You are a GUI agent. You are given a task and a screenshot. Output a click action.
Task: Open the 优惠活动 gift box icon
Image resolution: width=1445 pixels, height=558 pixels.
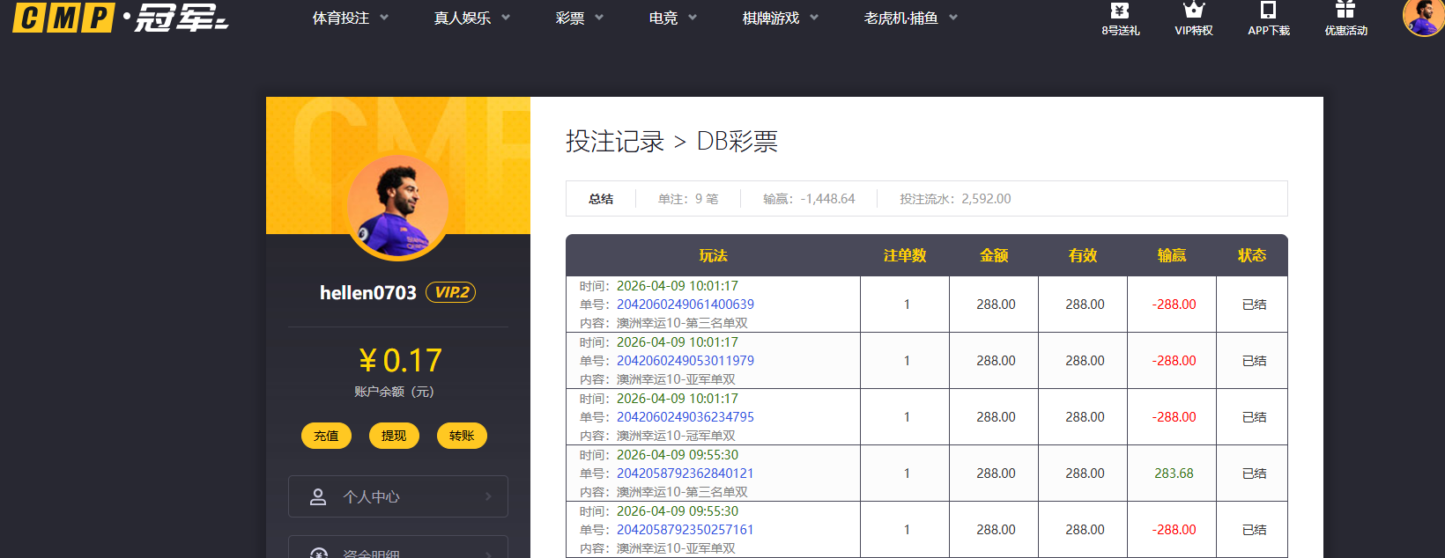(x=1345, y=11)
